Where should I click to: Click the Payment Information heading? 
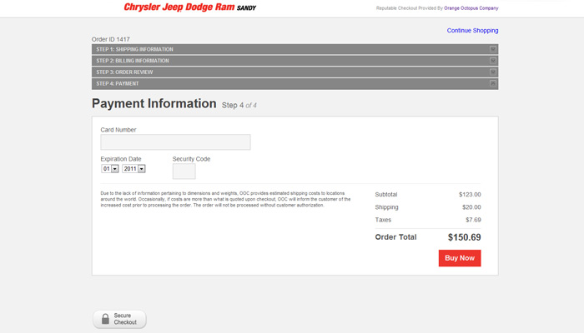point(154,103)
